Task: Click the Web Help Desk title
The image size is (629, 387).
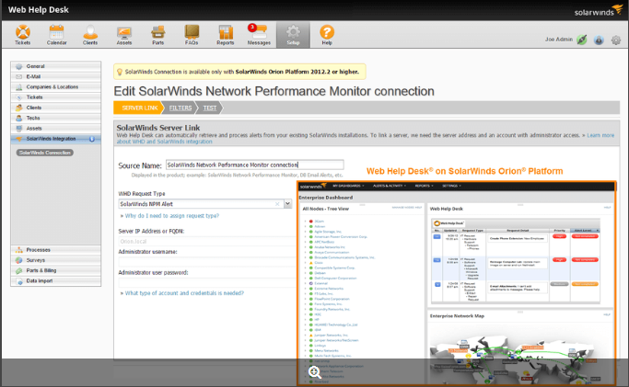Action: pyautogui.click(x=39, y=9)
